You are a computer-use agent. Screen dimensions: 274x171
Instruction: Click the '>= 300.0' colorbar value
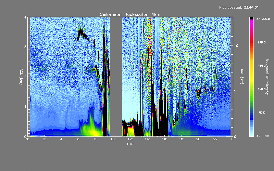[263, 19]
